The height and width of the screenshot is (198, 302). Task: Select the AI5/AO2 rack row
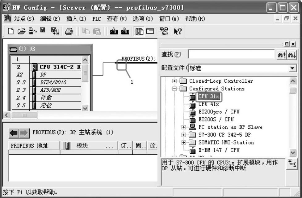coord(46,90)
